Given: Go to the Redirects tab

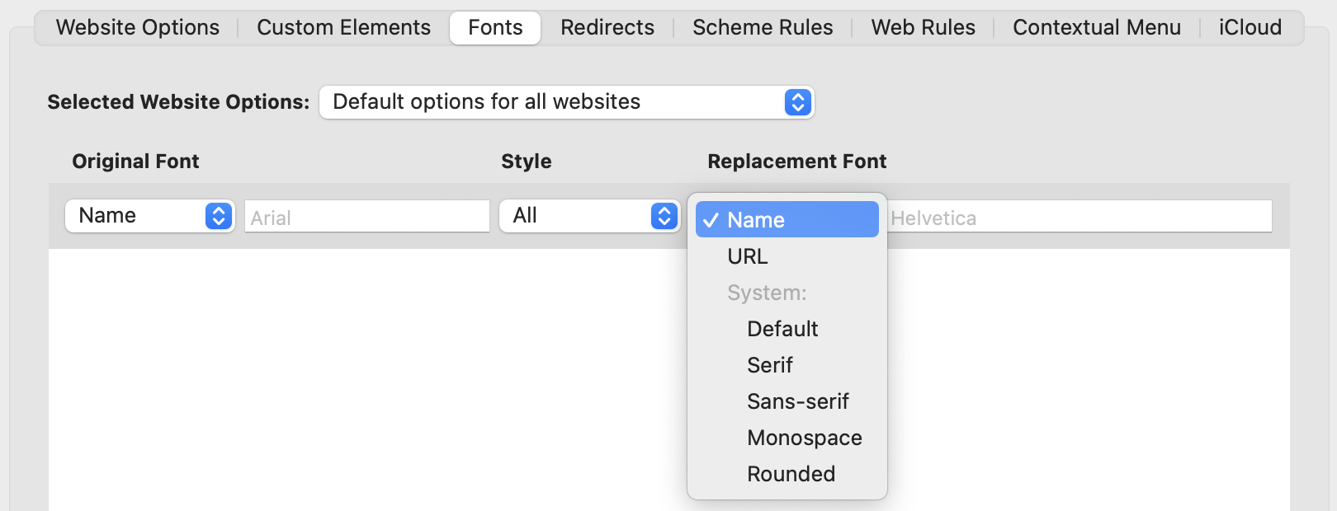Looking at the screenshot, I should (607, 28).
